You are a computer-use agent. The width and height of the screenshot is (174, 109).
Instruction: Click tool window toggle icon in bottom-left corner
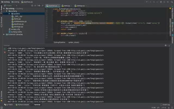[x=2, y=108]
